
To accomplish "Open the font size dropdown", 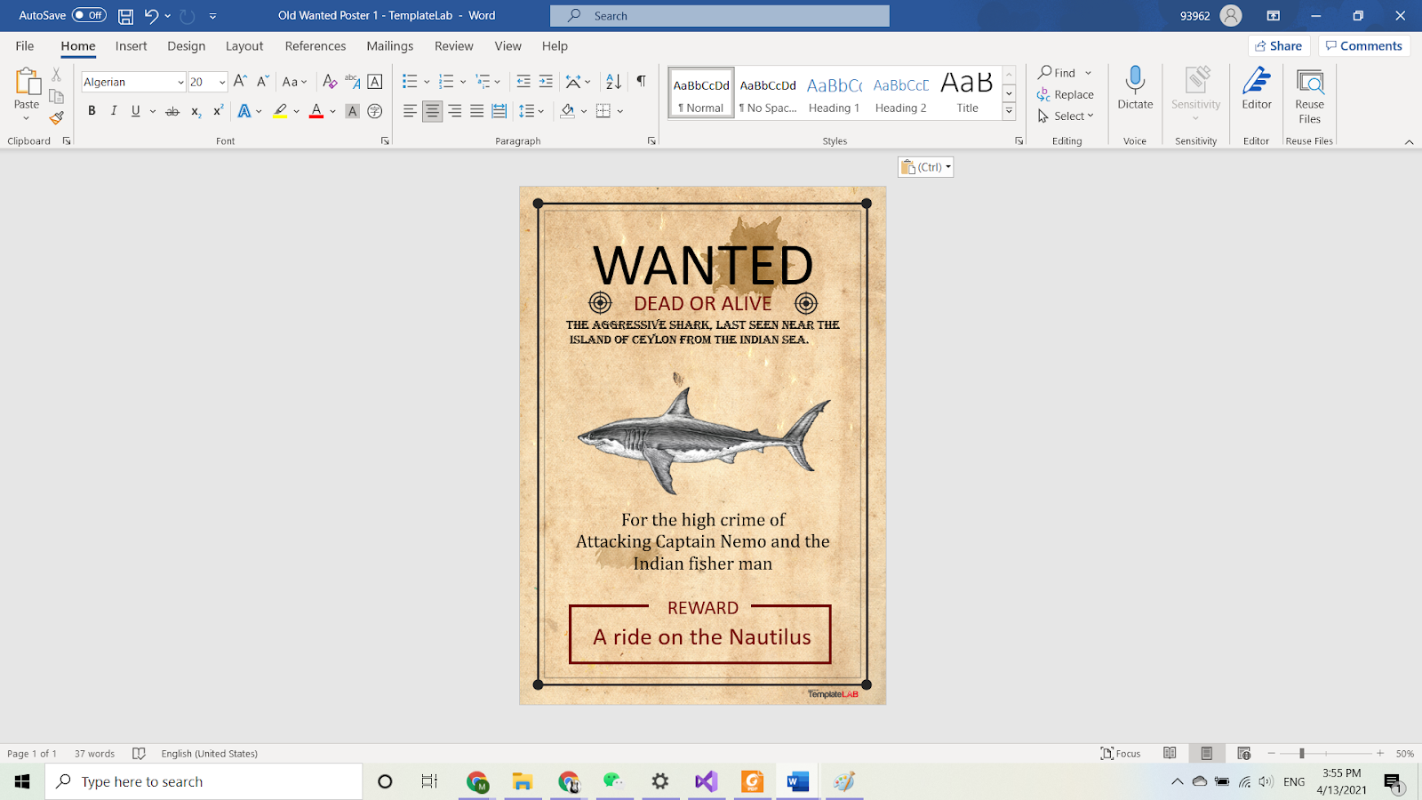I will [221, 82].
